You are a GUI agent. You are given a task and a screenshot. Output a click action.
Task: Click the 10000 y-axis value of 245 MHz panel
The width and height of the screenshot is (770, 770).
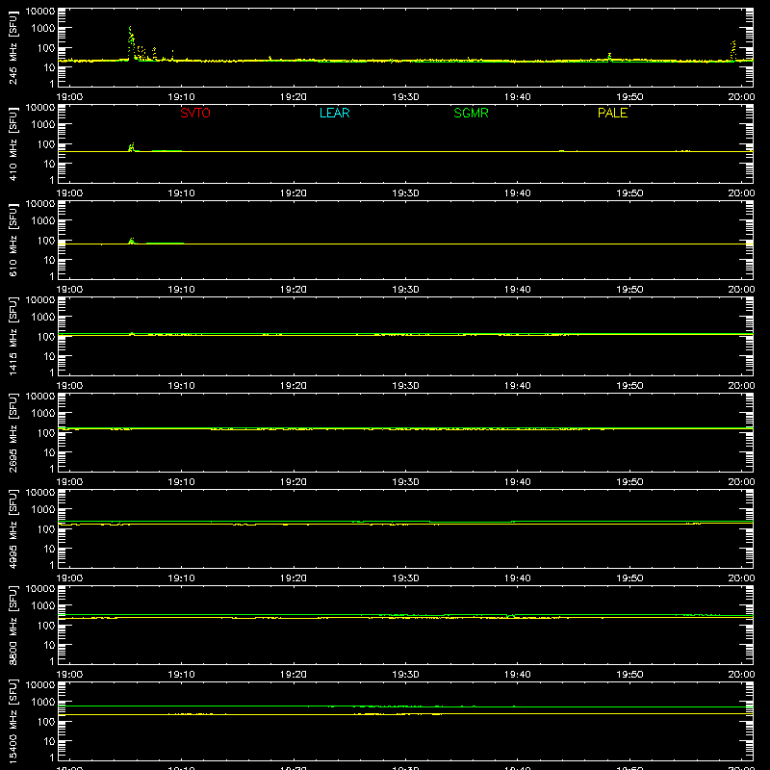click(40, 12)
